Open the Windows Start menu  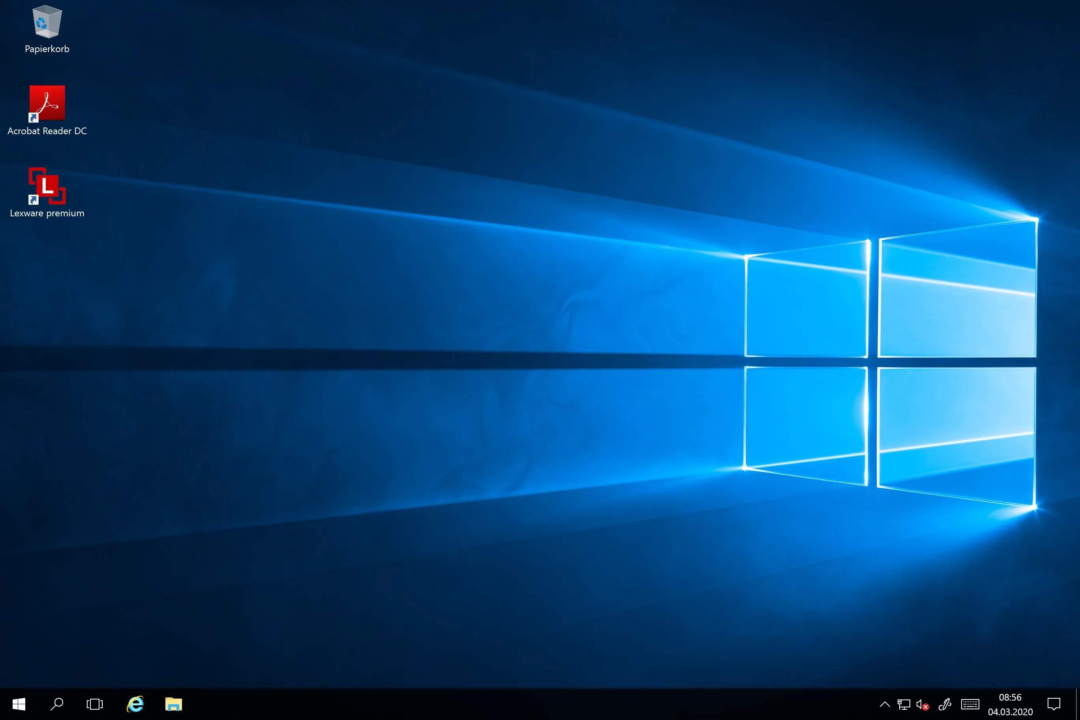[19, 704]
